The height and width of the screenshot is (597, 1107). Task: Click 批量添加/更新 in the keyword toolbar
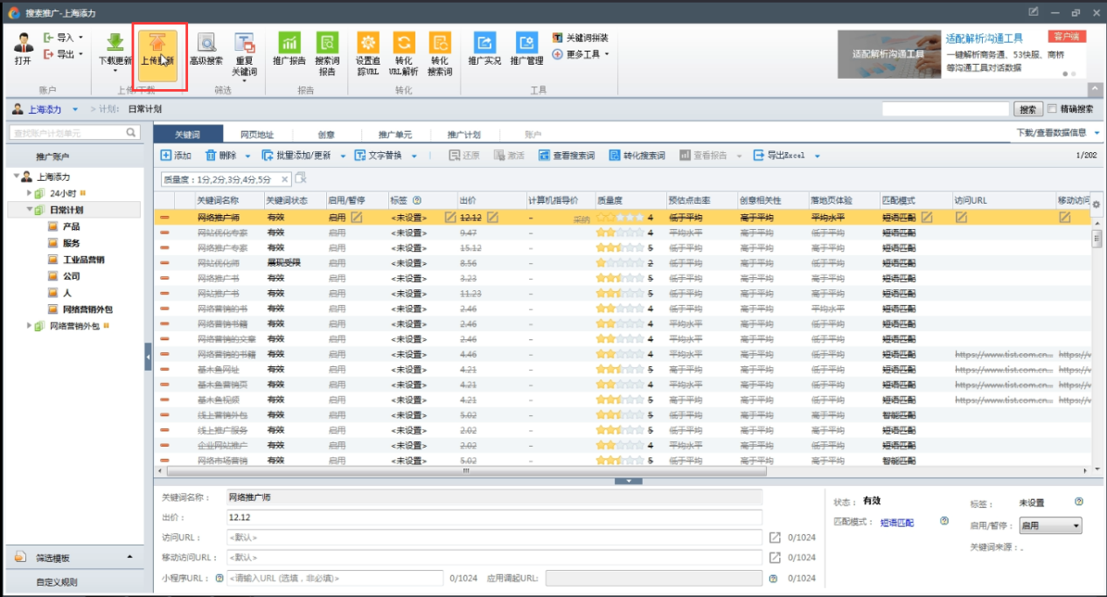[x=296, y=156]
